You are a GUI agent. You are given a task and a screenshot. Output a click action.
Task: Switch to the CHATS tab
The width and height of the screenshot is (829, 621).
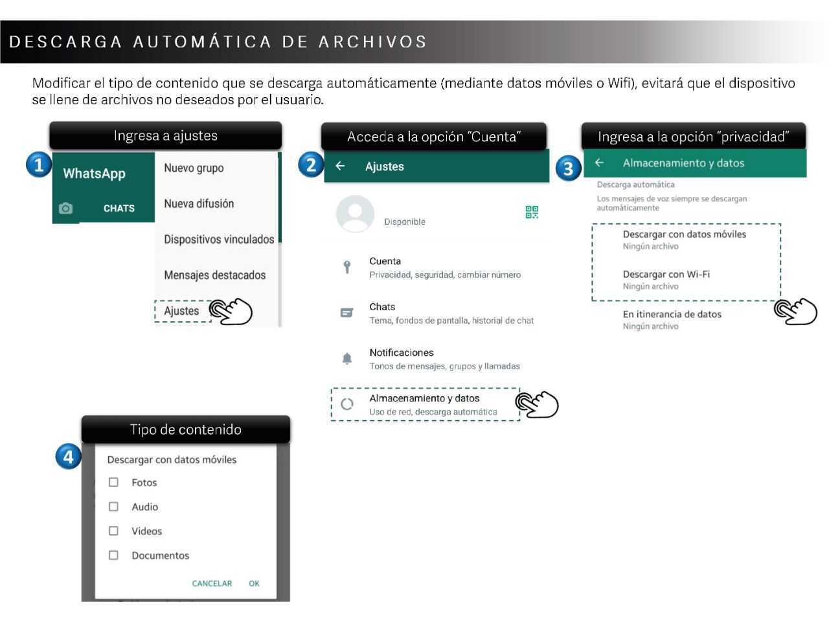pos(119,208)
